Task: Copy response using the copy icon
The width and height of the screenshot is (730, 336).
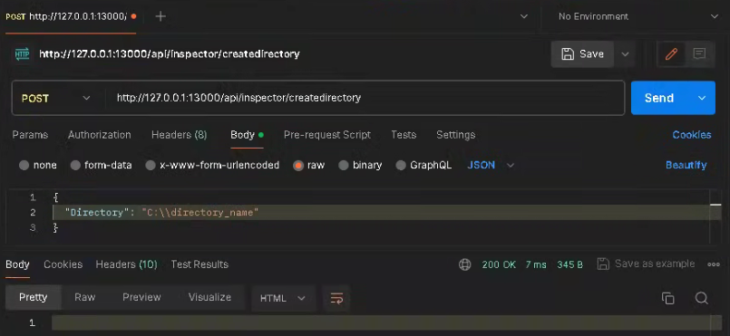Action: point(667,298)
